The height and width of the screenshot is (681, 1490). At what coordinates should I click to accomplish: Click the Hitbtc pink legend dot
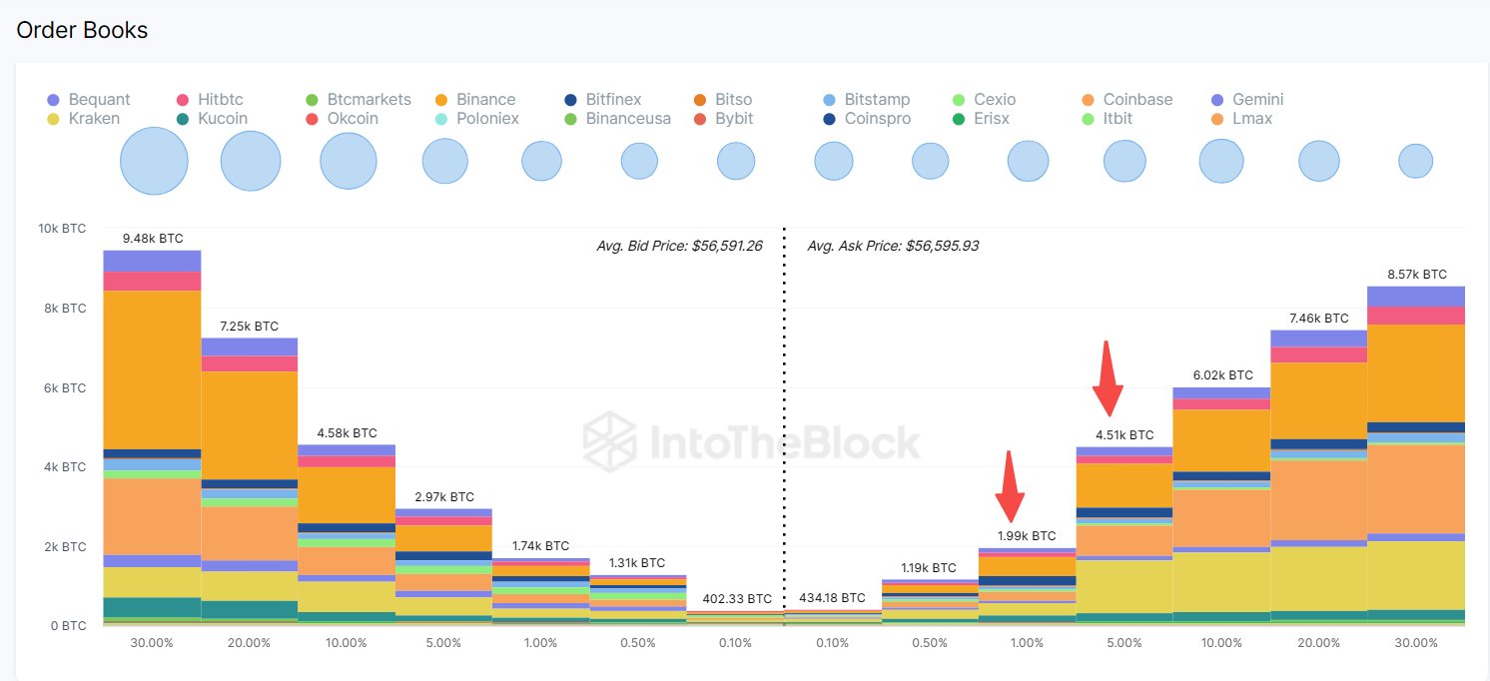(x=183, y=100)
